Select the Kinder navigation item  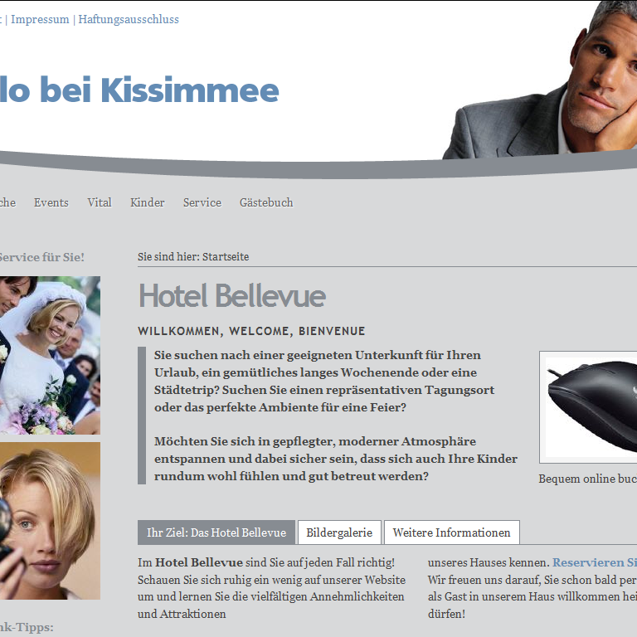pyautogui.click(x=148, y=202)
